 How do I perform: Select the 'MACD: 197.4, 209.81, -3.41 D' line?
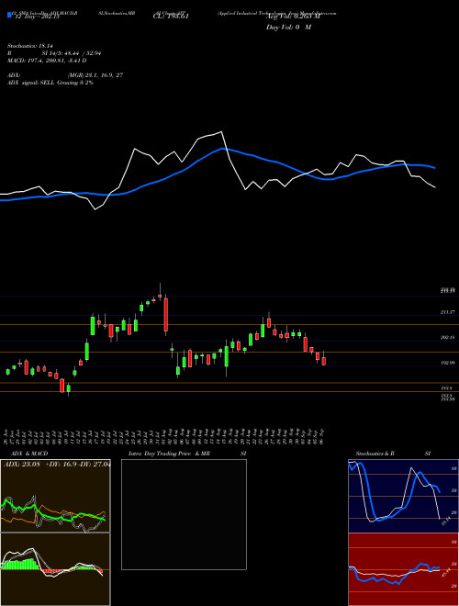click(47, 61)
